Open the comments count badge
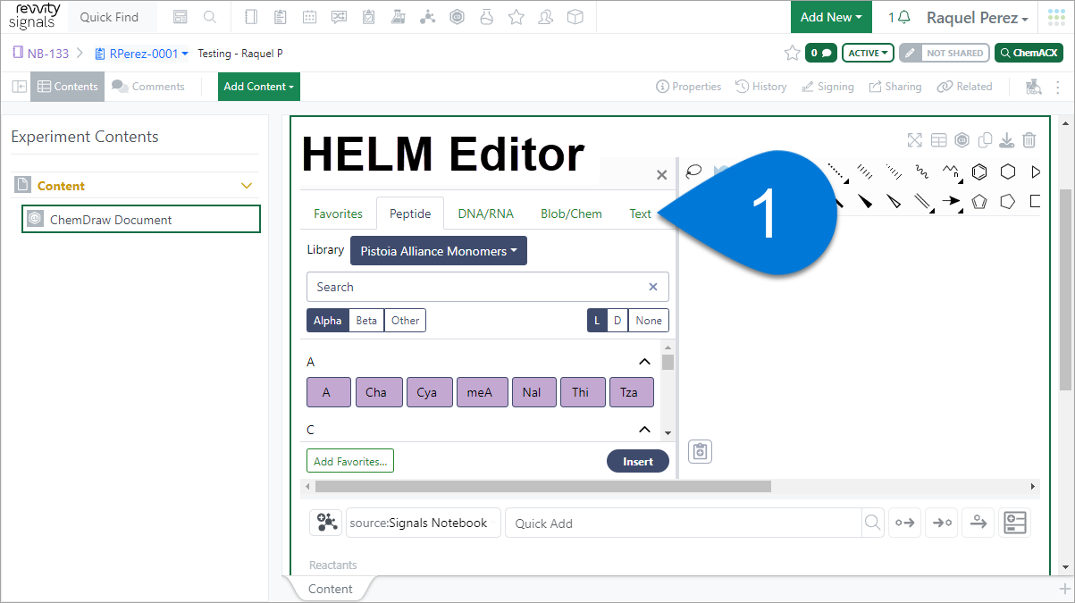The height and width of the screenshot is (603, 1075). coord(821,53)
